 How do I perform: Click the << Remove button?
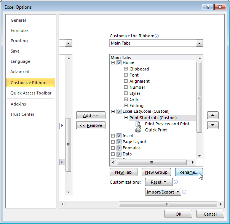pos(91,125)
